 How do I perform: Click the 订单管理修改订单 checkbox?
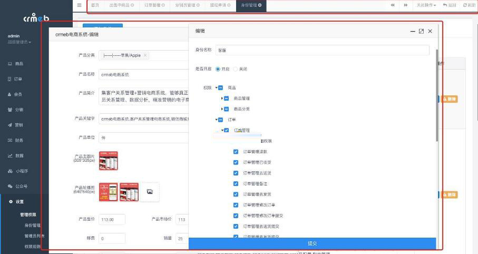pyautogui.click(x=236, y=205)
